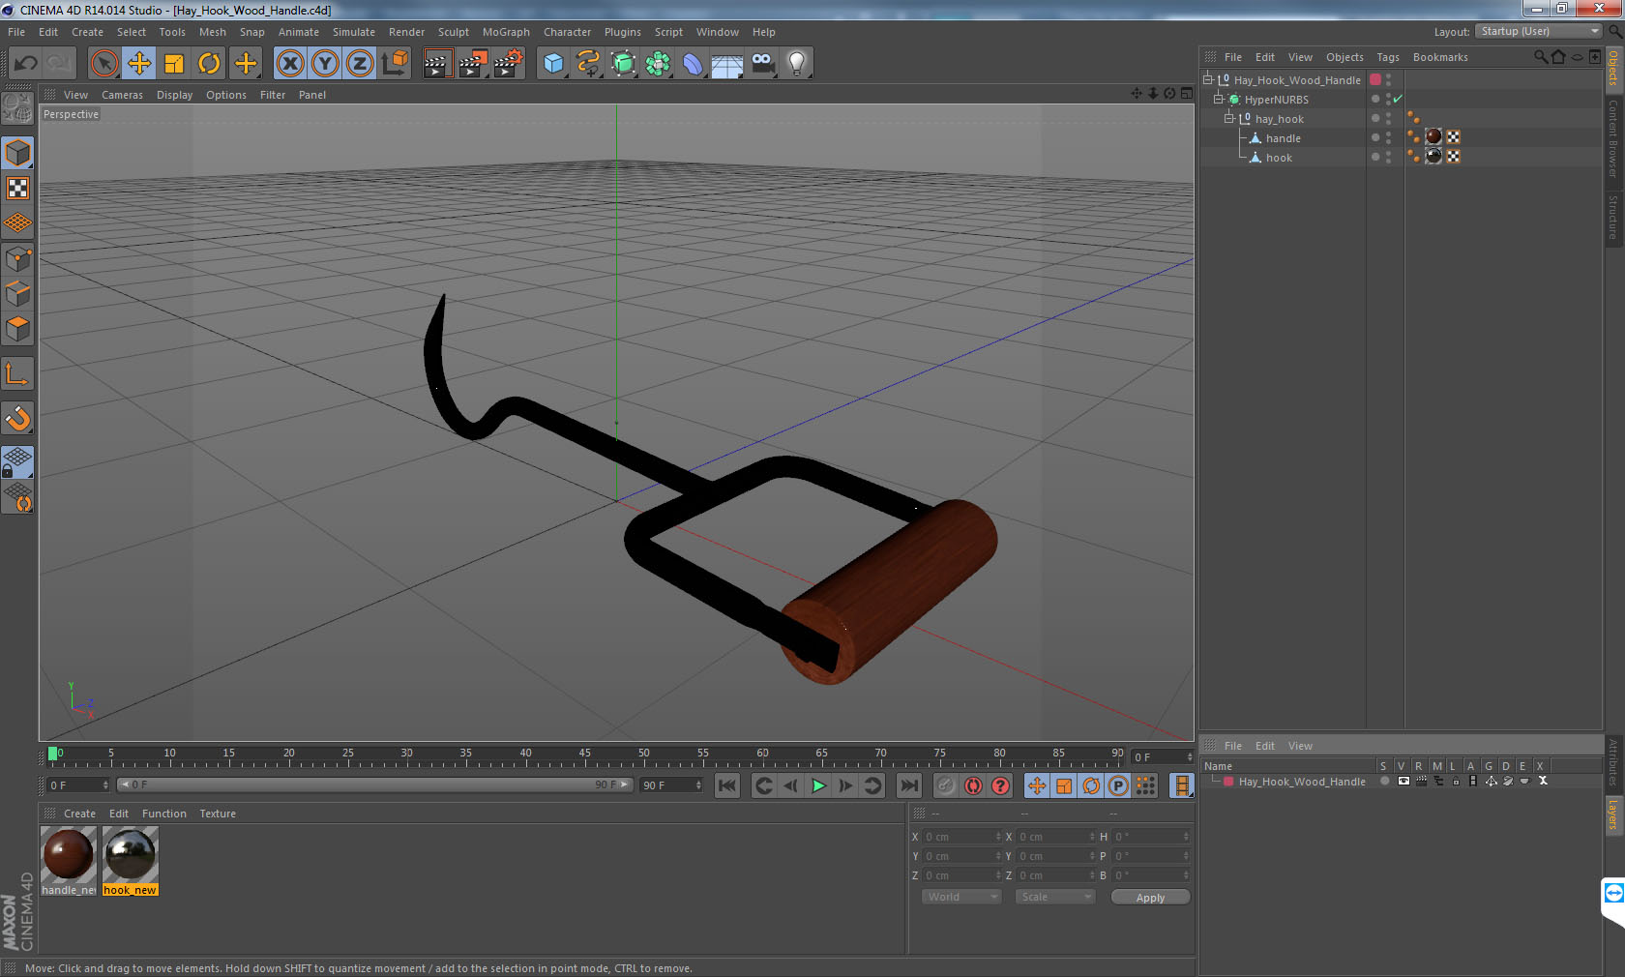The width and height of the screenshot is (1625, 977).
Task: Open the Objects menu in Object Manager
Action: point(1344,57)
